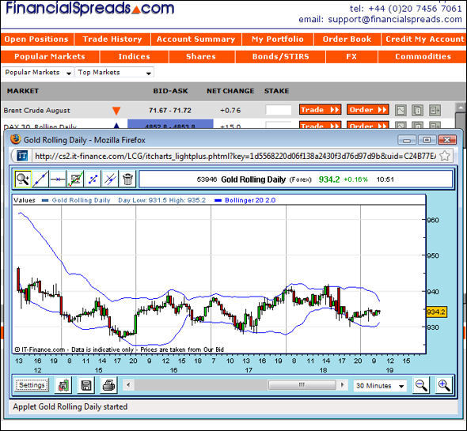Open the Top Markets dropdown
Image resolution: width=467 pixels, height=431 pixels.
[114, 72]
